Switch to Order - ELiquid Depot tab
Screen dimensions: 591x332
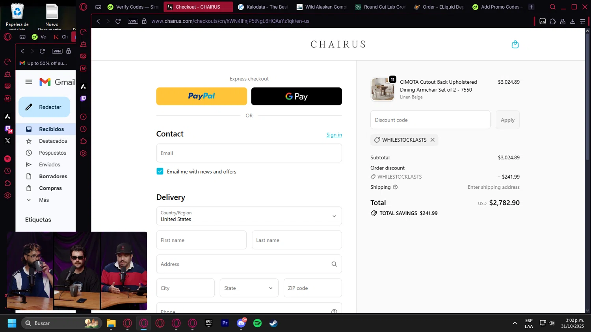click(439, 7)
